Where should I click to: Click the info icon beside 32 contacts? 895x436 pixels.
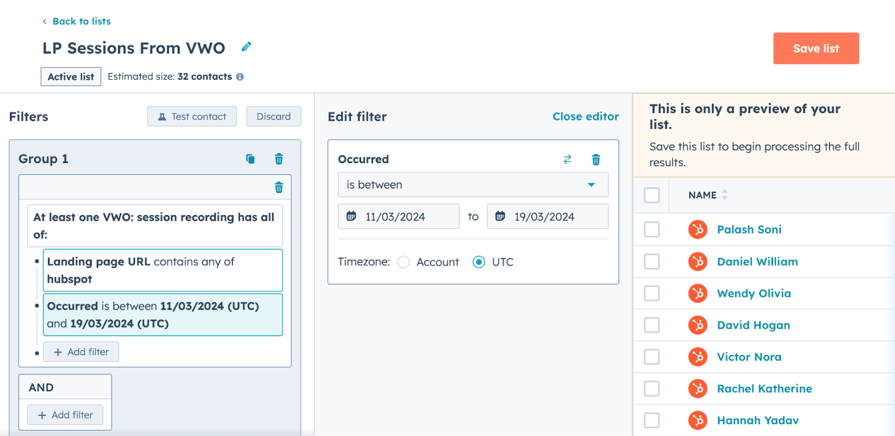(x=240, y=77)
